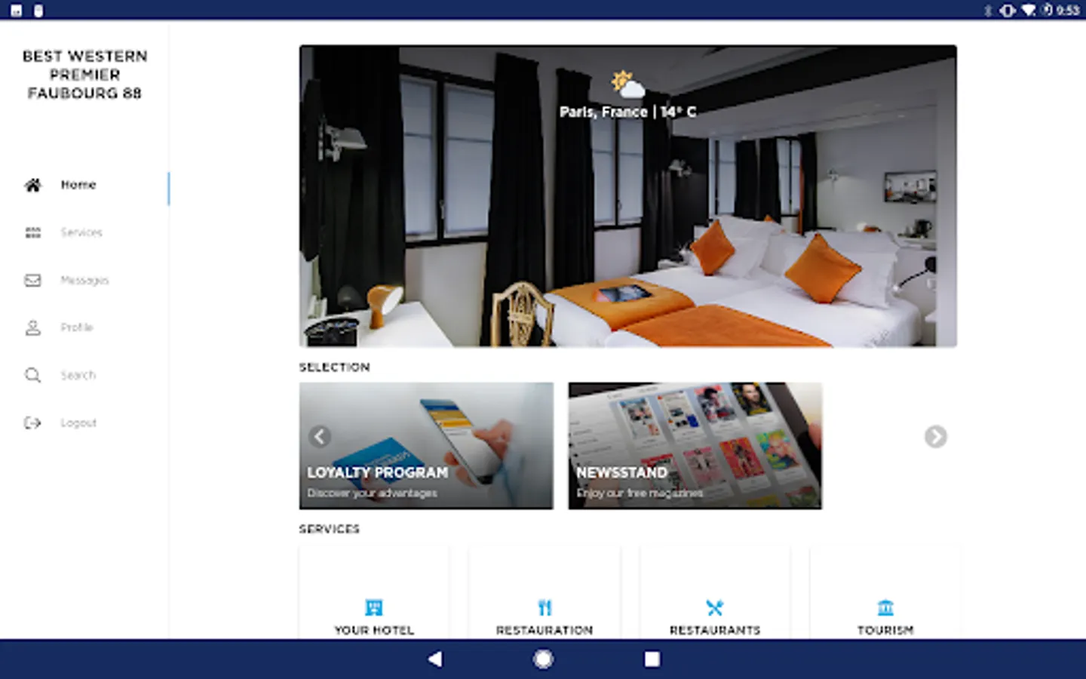The image size is (1086, 679).
Task: Show previous item in Selection carousel
Action: (320, 436)
